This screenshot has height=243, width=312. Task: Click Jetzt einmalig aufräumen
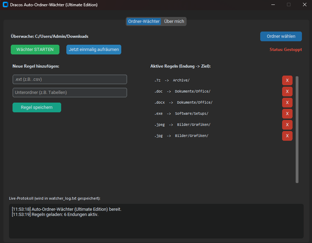click(x=94, y=50)
